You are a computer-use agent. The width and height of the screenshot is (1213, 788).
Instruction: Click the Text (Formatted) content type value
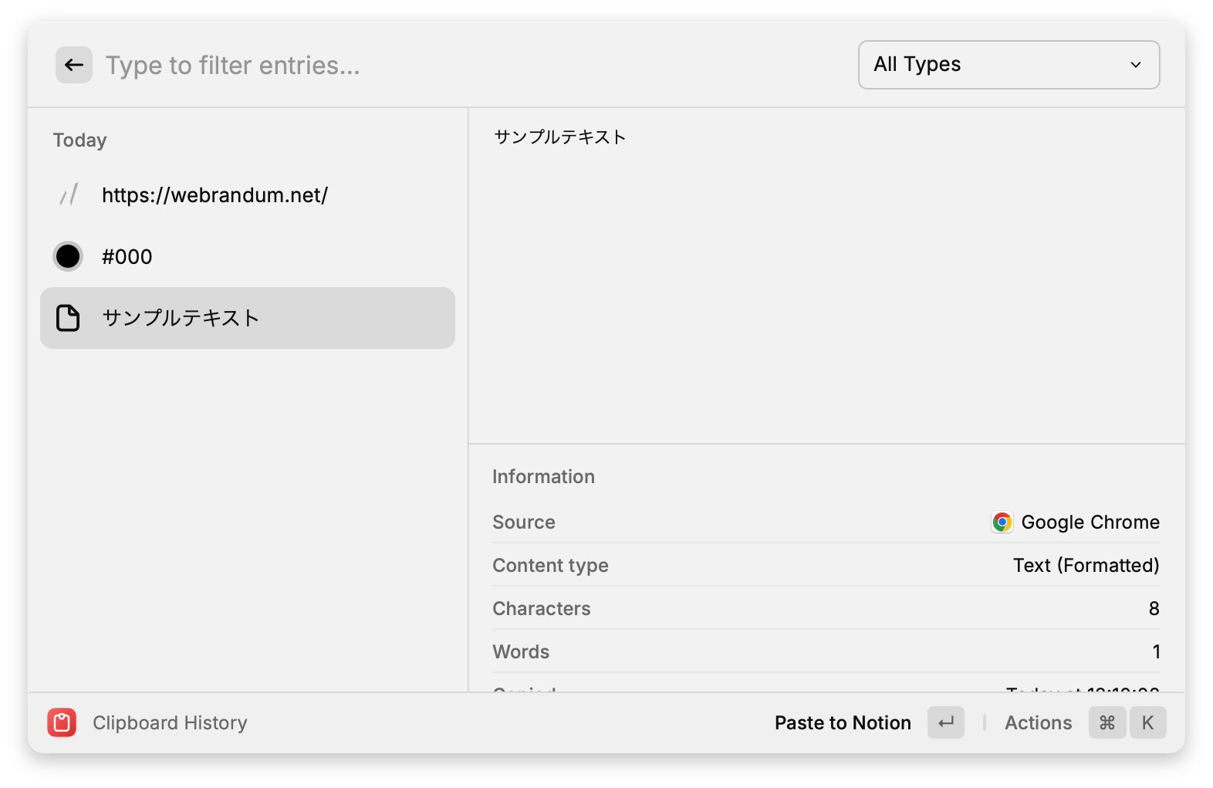tap(1086, 566)
